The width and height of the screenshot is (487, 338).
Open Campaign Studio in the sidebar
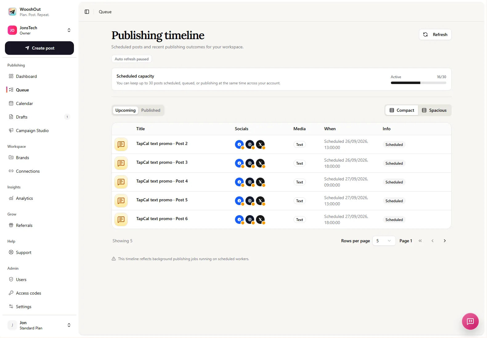[x=39, y=131]
